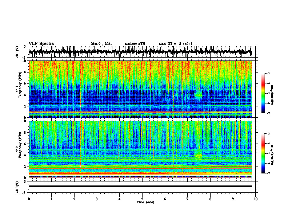Click the ch.2 spectrogram color scale bar

[x=263, y=153]
